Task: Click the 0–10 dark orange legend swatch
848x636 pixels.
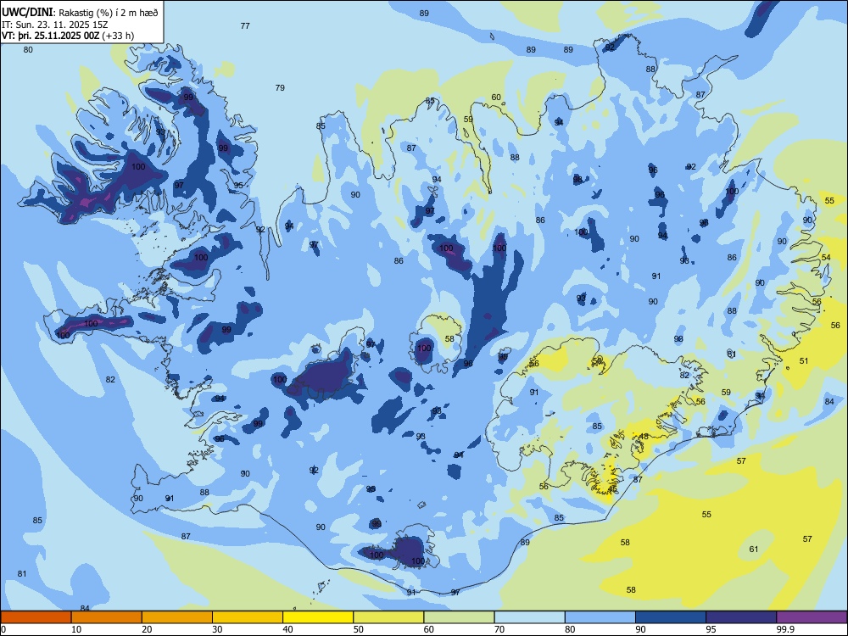Action: (x=36, y=617)
